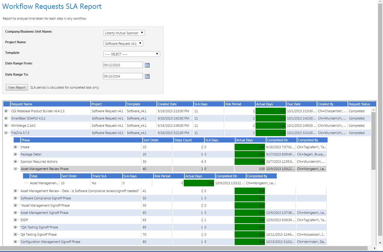Click the Date Range From text field
Screen dimensions: 383x252
pyautogui.click(x=123, y=65)
